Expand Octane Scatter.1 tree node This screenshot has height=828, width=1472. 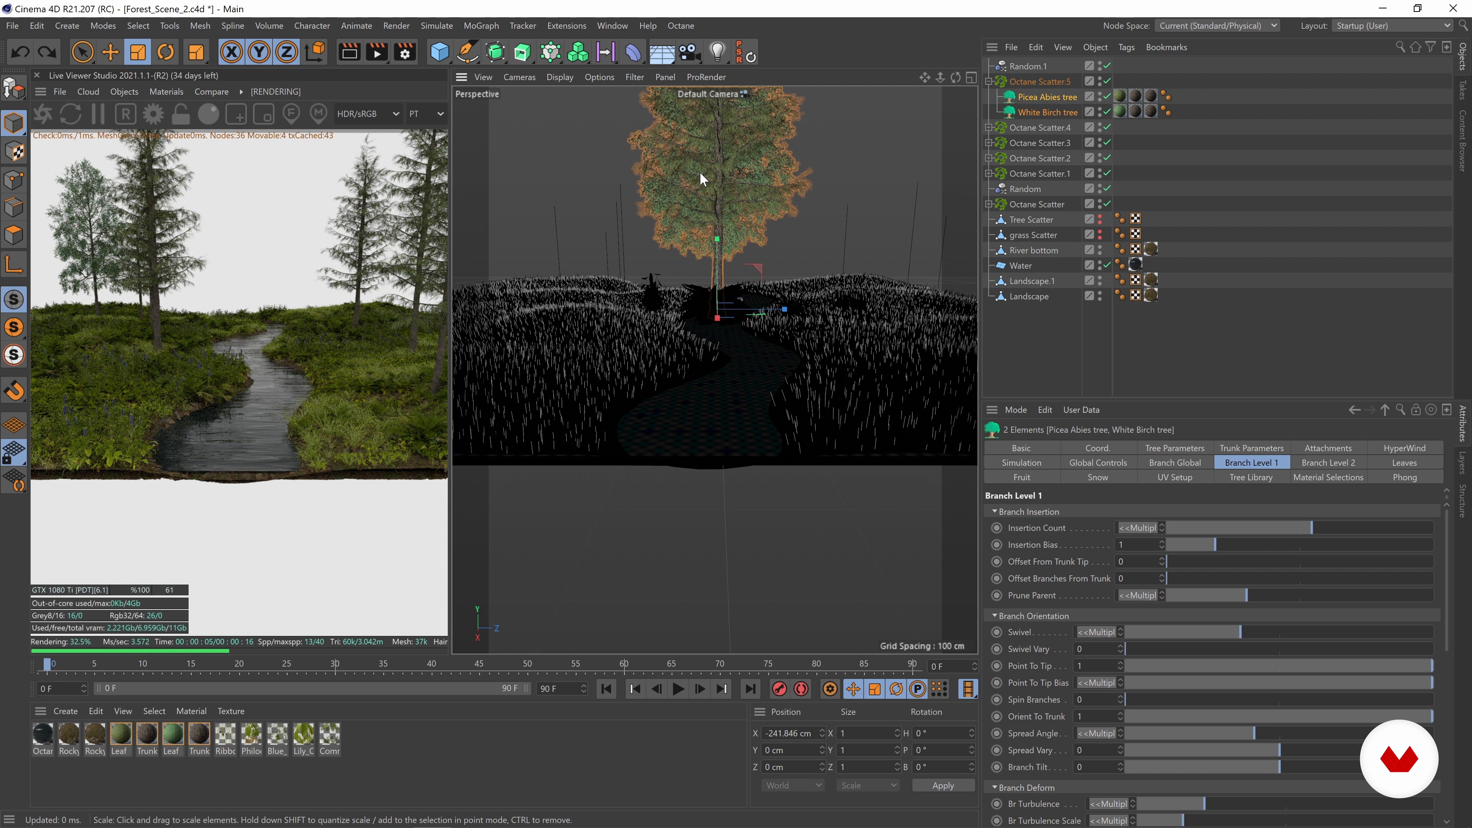pos(989,174)
